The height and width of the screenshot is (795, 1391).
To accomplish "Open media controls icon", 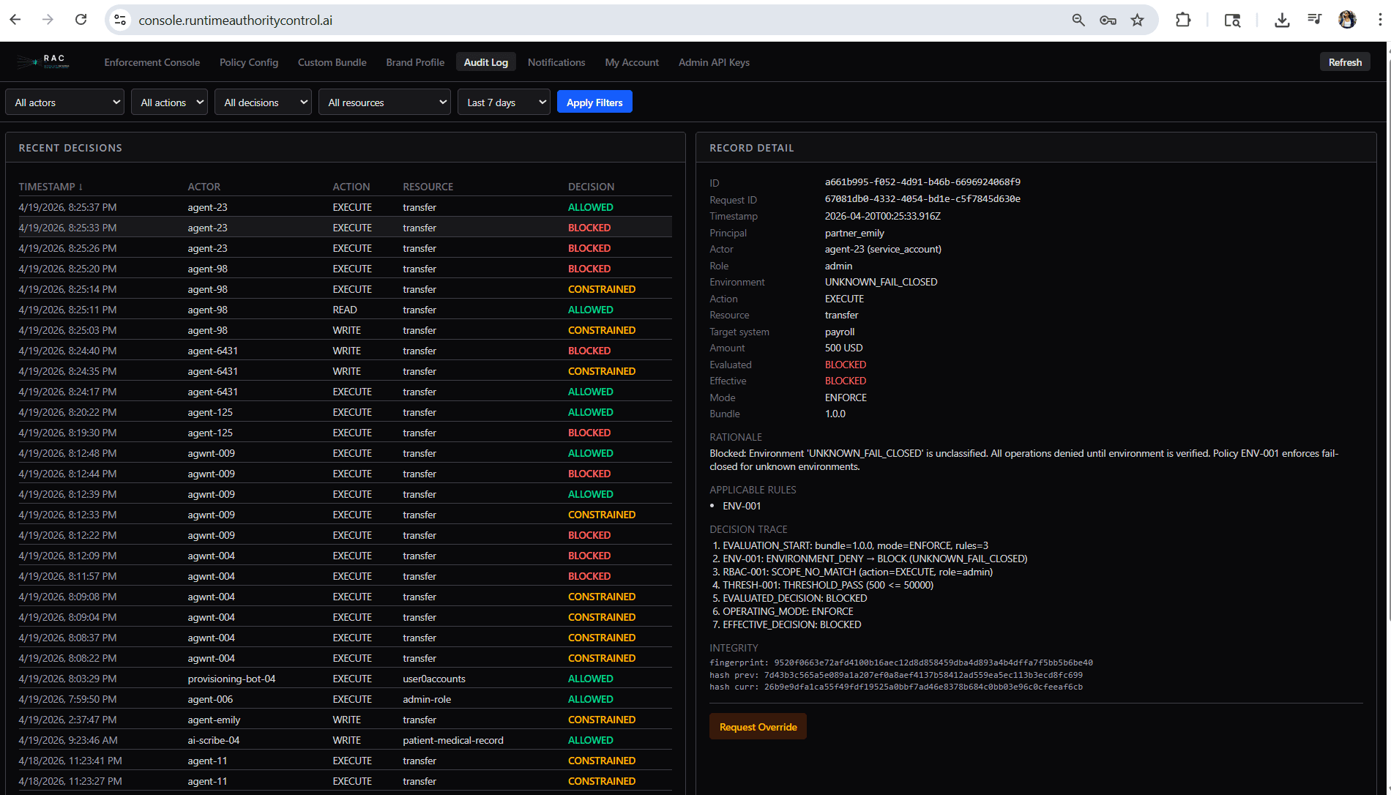I will 1315,20.
